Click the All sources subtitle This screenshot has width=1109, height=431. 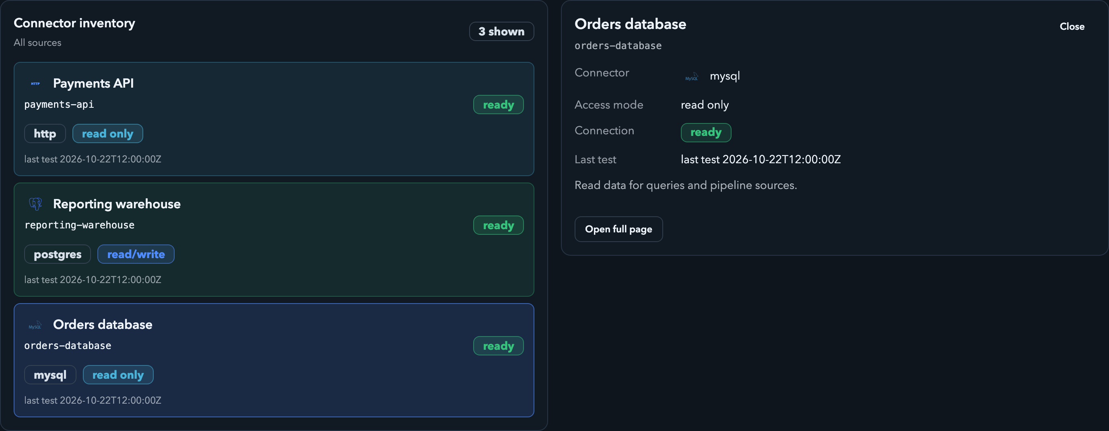pyautogui.click(x=37, y=43)
